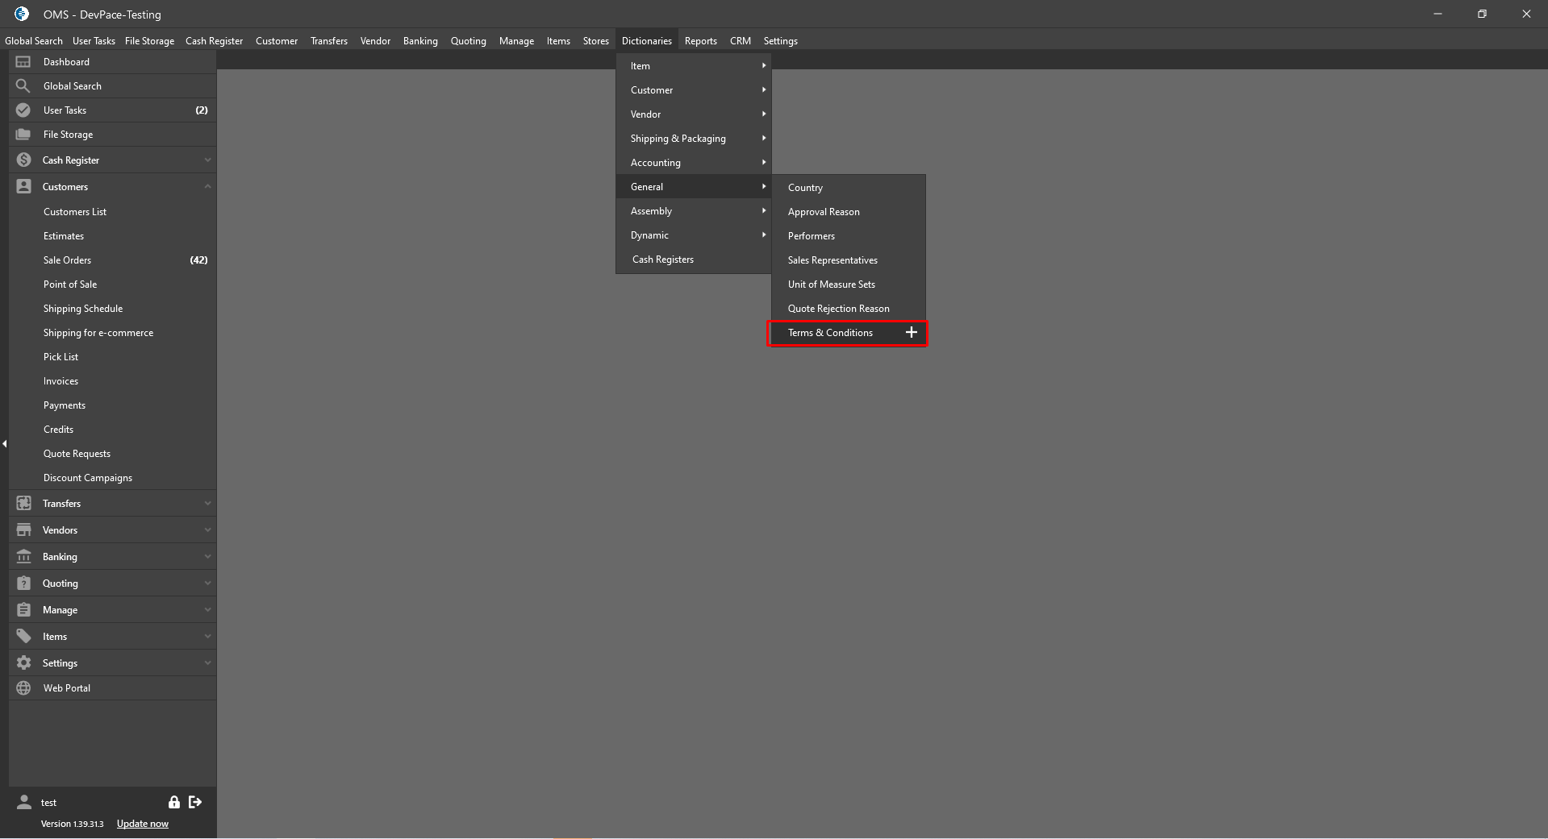This screenshot has height=839, width=1548.
Task: Select Quote Rejection Reason entry
Action: 849,309
